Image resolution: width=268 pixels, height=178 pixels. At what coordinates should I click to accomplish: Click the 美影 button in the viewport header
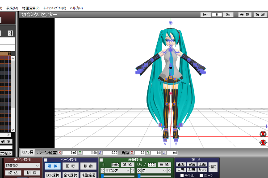point(245,15)
